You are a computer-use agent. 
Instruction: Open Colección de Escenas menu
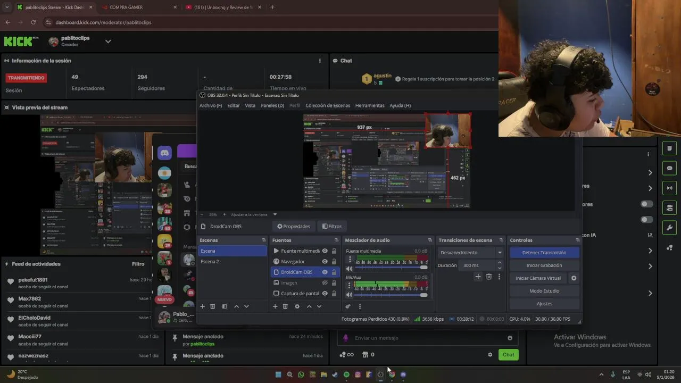pos(328,105)
